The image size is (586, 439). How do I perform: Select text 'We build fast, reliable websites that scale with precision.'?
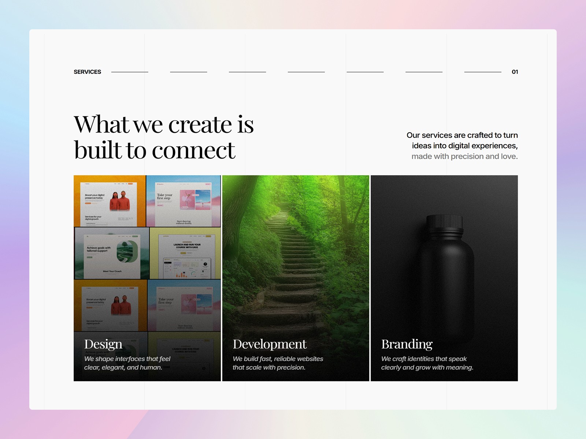point(278,363)
